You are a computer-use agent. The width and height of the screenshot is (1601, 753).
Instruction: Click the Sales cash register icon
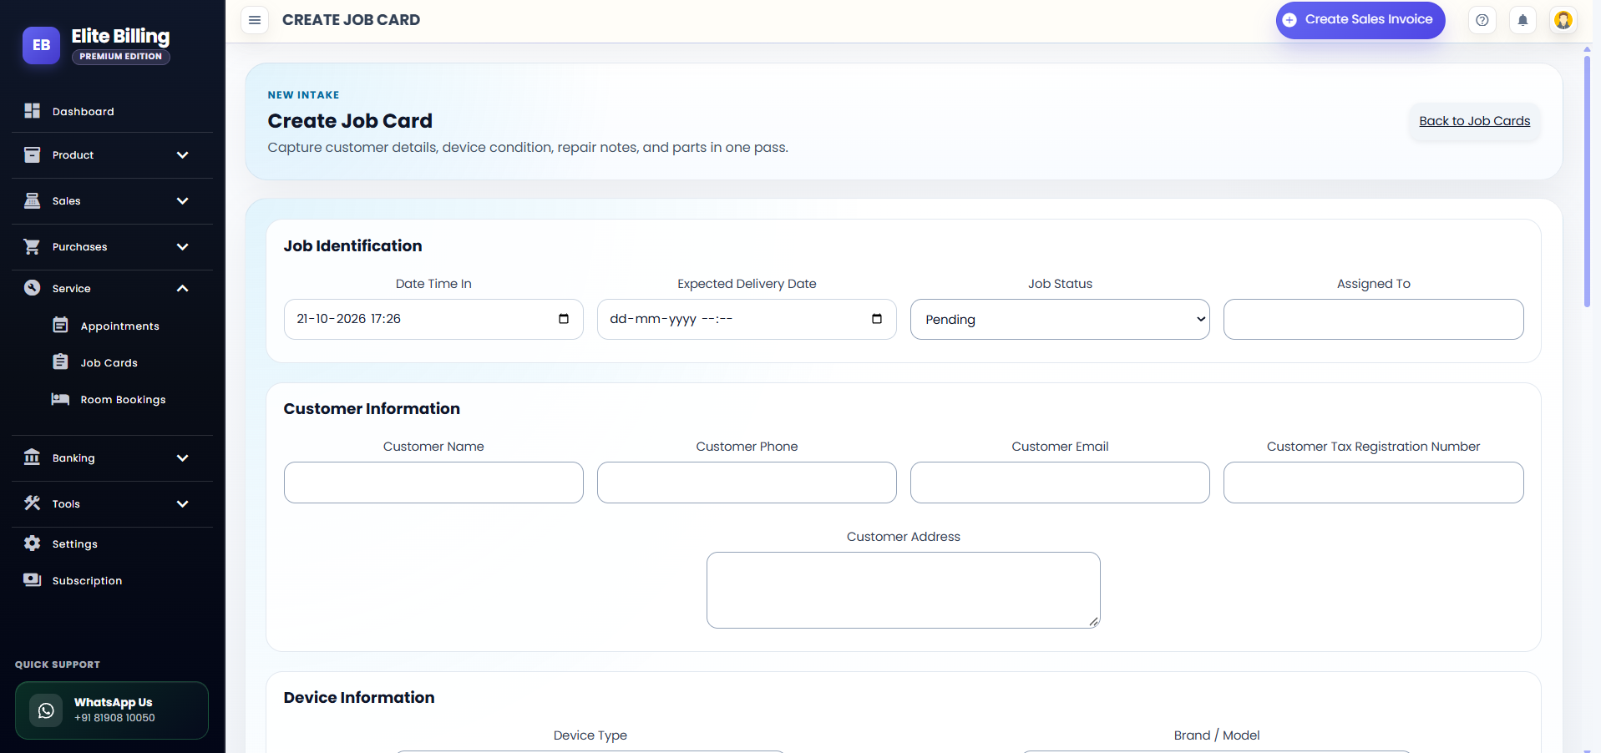33,200
